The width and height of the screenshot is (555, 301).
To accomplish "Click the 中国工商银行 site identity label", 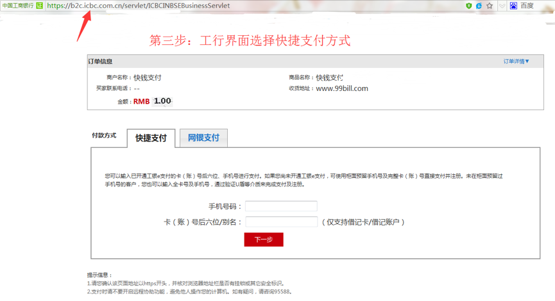I will 18,6.
